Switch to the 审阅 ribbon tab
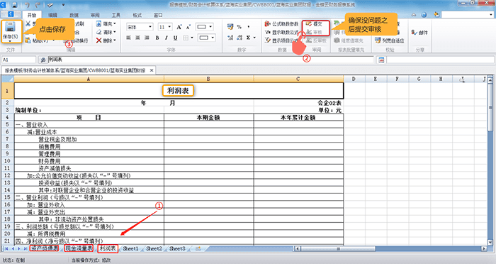496x264 pixels. click(94, 15)
